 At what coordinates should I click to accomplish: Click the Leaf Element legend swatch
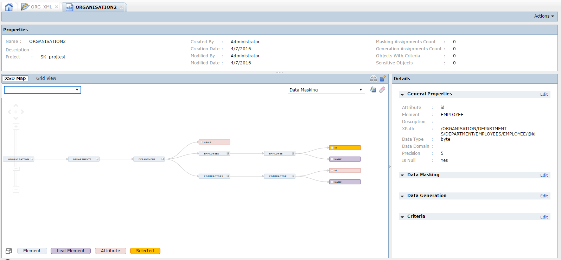(x=71, y=251)
